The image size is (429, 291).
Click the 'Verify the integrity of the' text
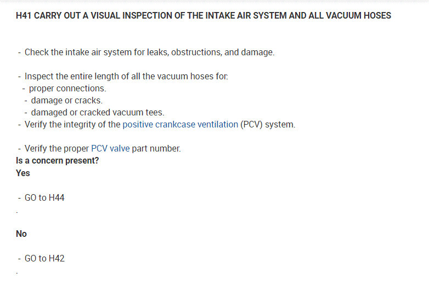(x=72, y=125)
